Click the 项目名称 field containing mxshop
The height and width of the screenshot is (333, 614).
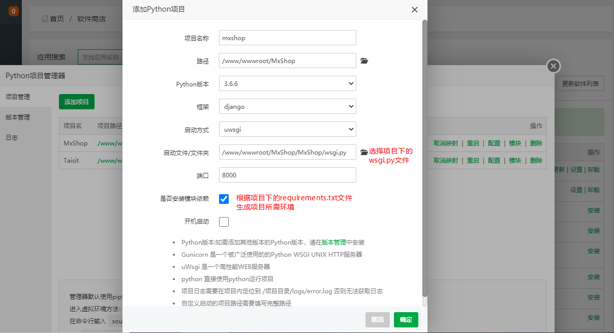(287, 38)
